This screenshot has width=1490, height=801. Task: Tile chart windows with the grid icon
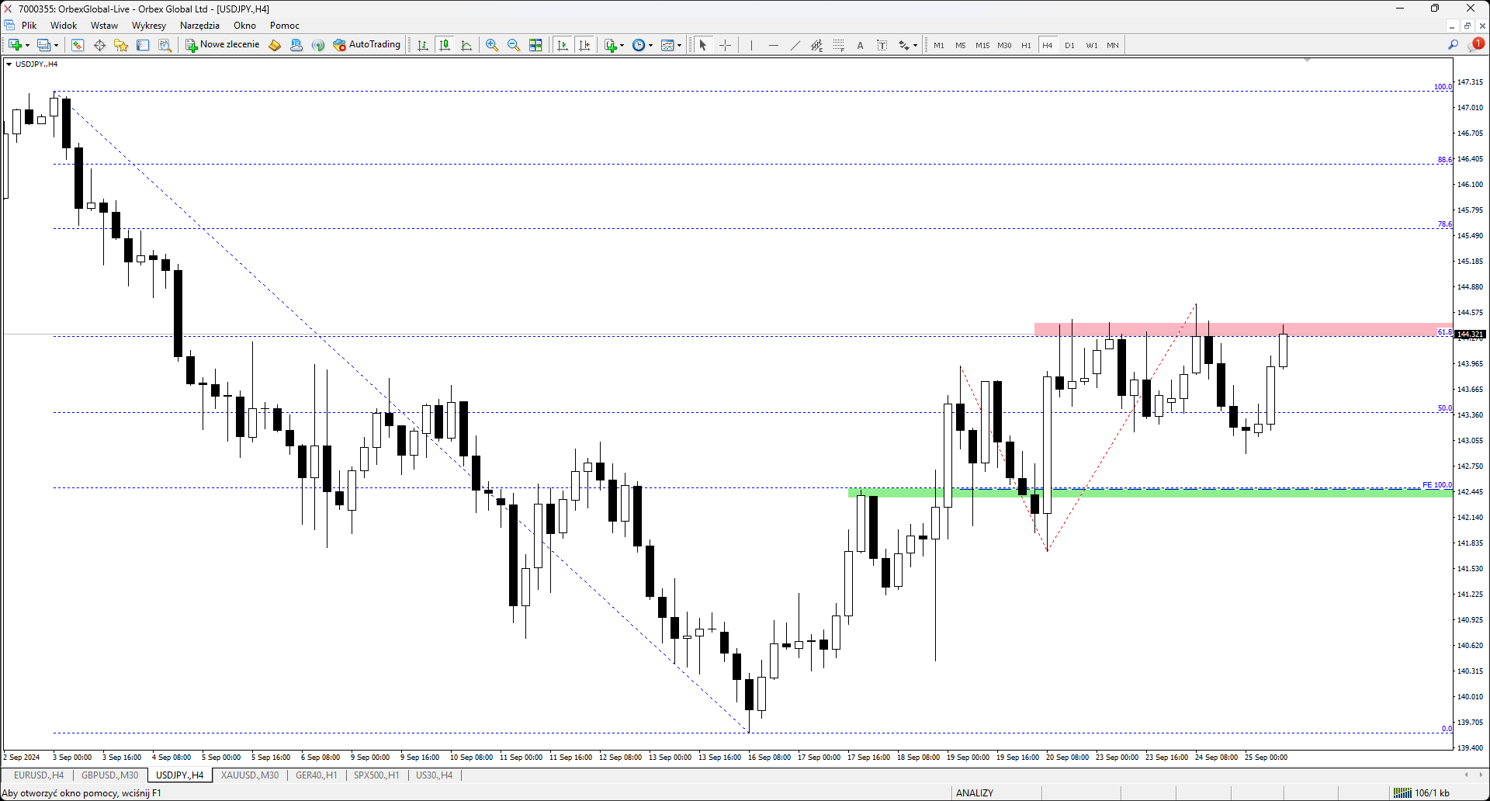535,45
